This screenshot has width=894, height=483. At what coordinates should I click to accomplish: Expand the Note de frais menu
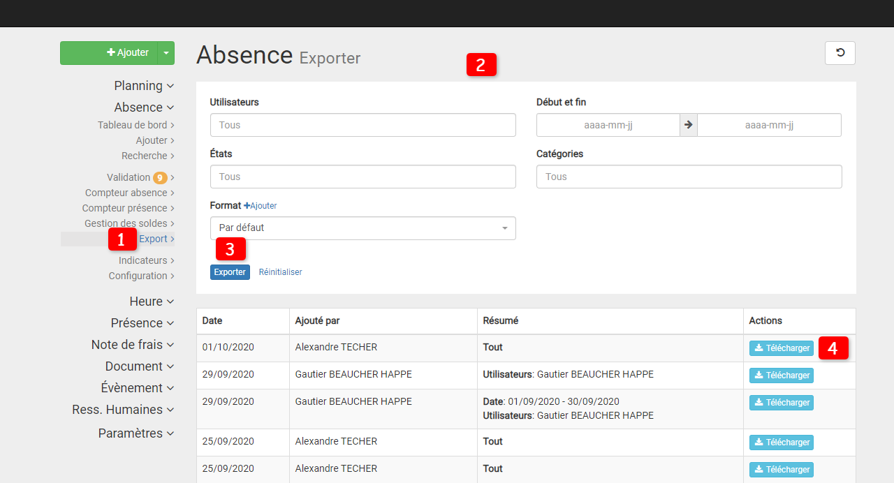point(133,344)
